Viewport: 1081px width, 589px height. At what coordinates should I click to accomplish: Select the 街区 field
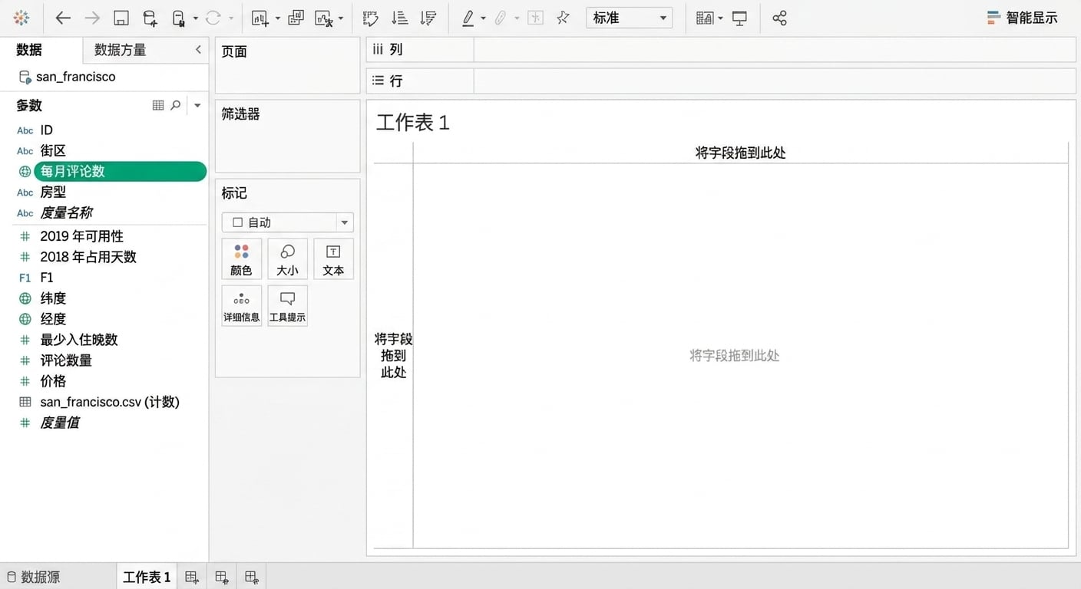point(53,151)
